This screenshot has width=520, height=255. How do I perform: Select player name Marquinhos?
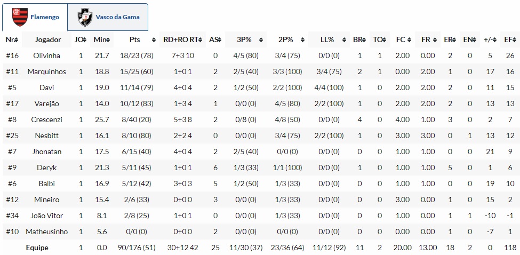pos(47,71)
